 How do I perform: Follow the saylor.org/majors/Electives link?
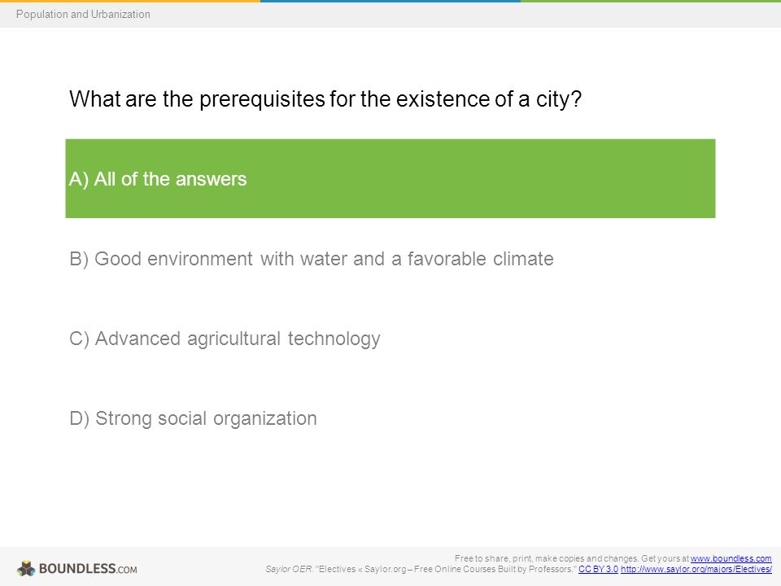(696, 569)
